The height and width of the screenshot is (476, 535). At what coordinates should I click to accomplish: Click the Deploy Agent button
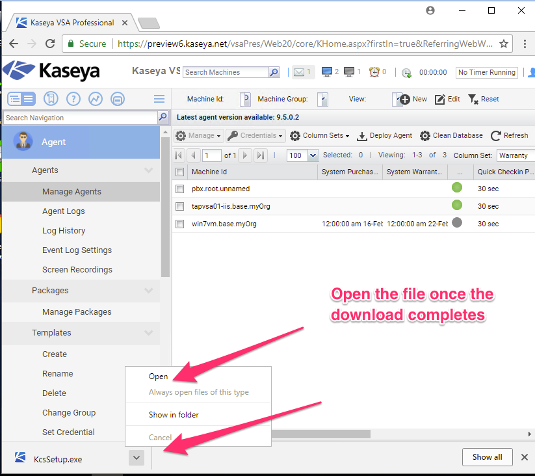coord(385,135)
